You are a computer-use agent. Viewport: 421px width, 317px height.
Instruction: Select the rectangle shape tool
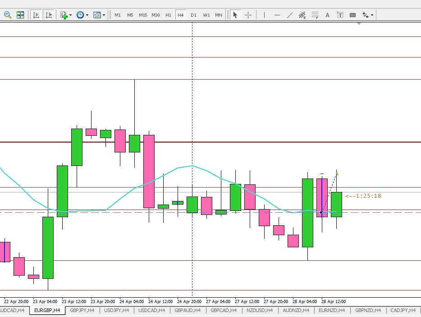click(352, 15)
